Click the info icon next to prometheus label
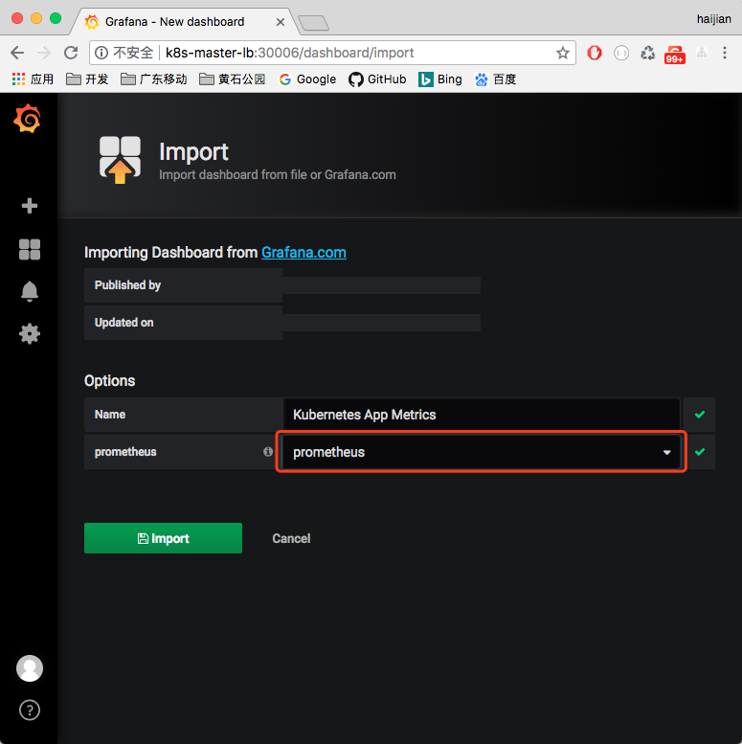 point(268,452)
